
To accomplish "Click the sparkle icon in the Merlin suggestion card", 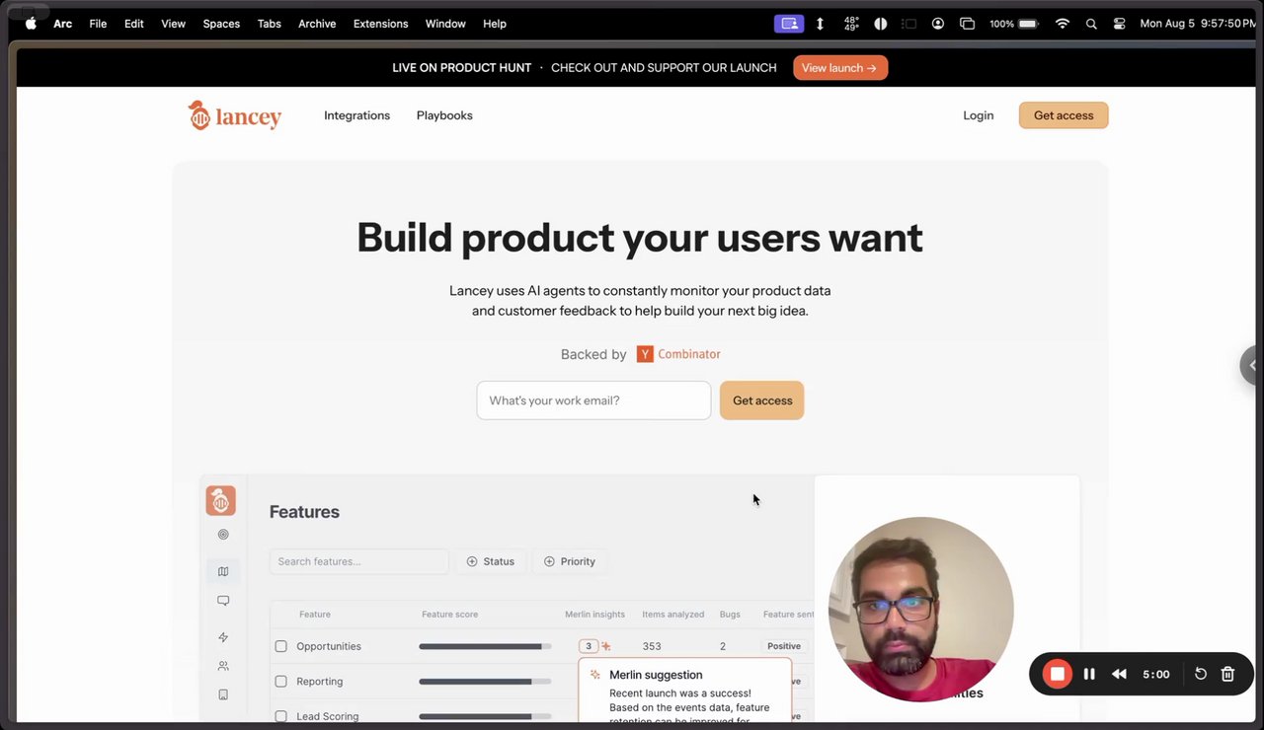I will (594, 675).
